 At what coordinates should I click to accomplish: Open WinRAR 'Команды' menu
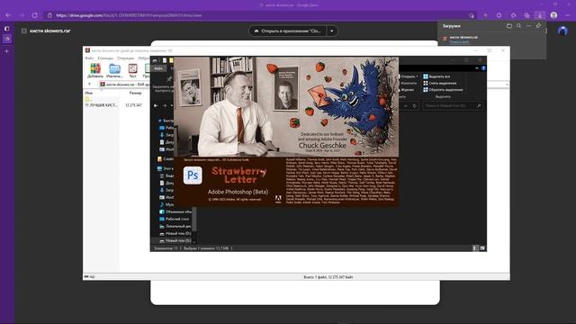[x=105, y=58]
